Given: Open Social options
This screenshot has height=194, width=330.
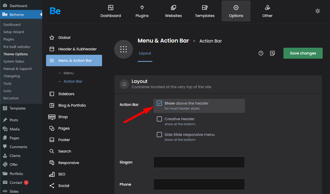Looking at the screenshot, I should [x=74, y=186].
